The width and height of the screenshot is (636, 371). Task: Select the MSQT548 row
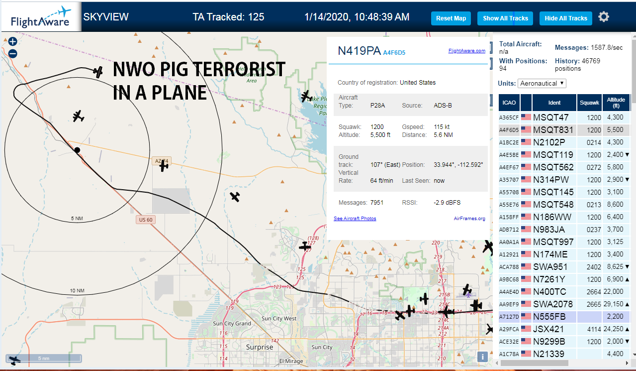pos(565,205)
